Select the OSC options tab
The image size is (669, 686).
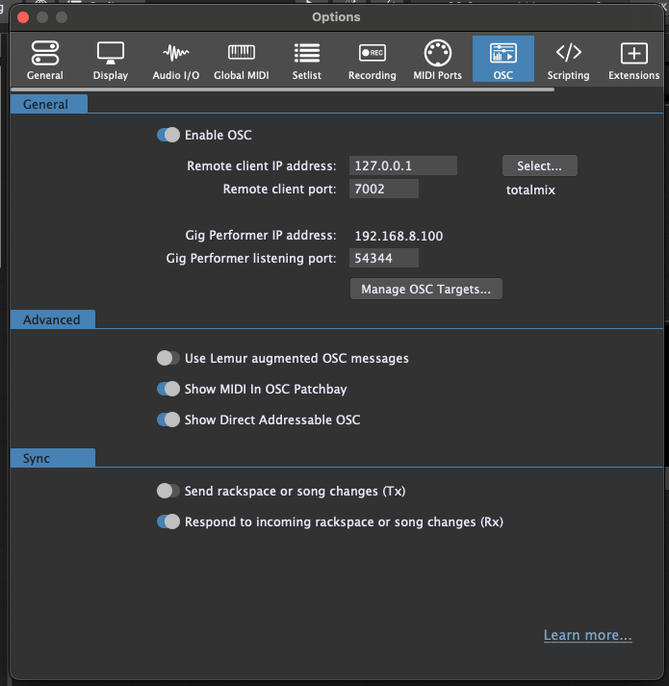click(503, 60)
